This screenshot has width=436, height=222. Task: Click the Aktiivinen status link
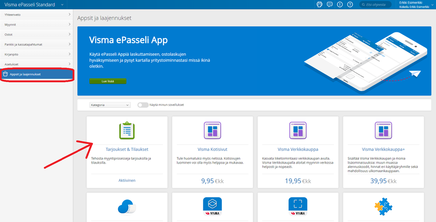tap(127, 180)
